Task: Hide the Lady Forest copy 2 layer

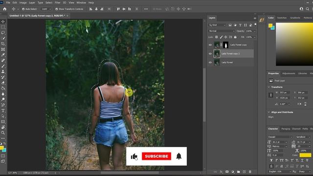Action: pyautogui.click(x=210, y=54)
